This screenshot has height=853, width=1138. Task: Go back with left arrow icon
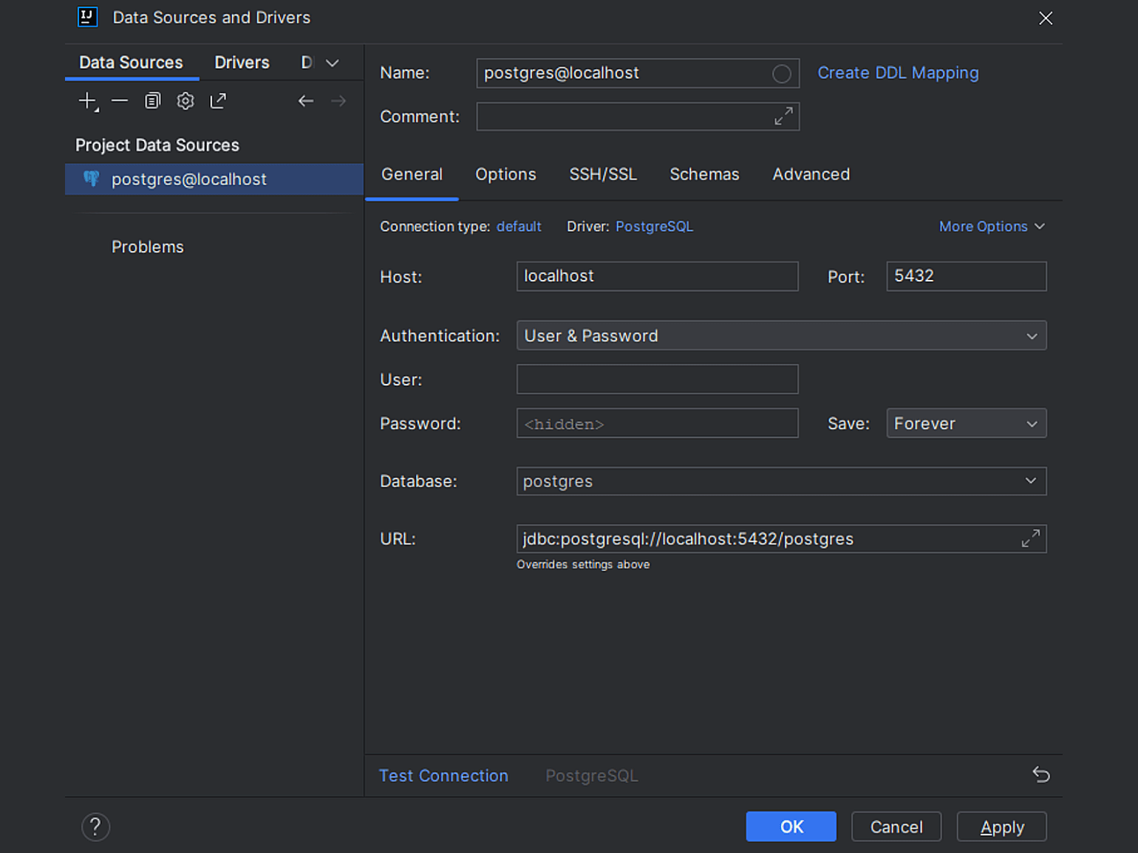point(306,101)
